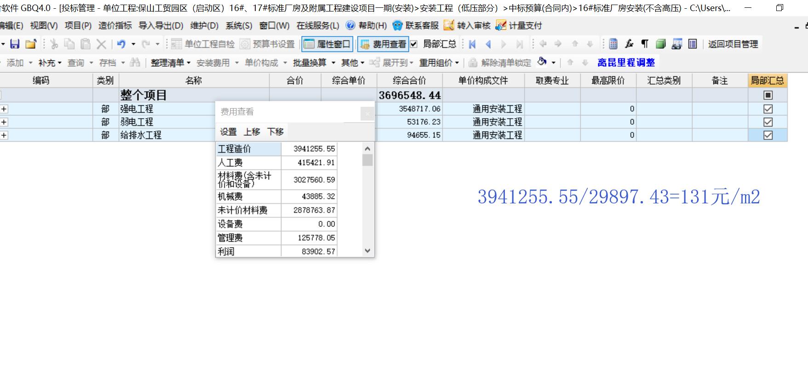The width and height of the screenshot is (808, 381).
Task: Click 设置 in 费用查看 panel
Action: (x=228, y=132)
